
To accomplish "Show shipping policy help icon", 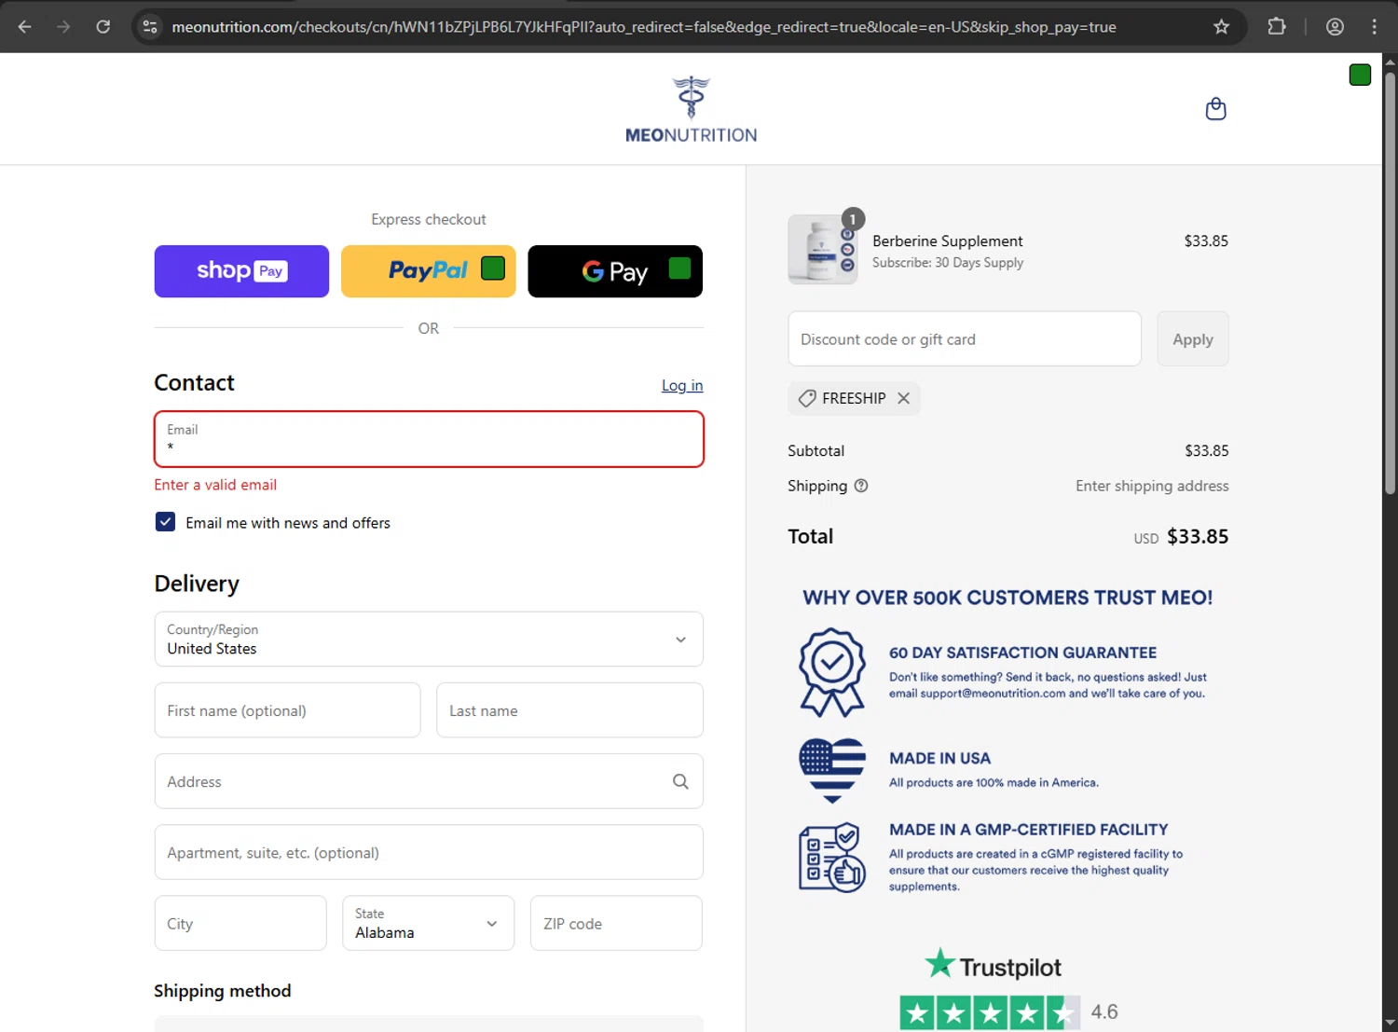I will (x=861, y=486).
